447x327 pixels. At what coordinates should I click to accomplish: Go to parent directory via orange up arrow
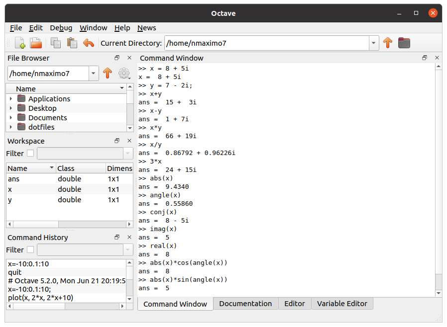pyautogui.click(x=388, y=43)
